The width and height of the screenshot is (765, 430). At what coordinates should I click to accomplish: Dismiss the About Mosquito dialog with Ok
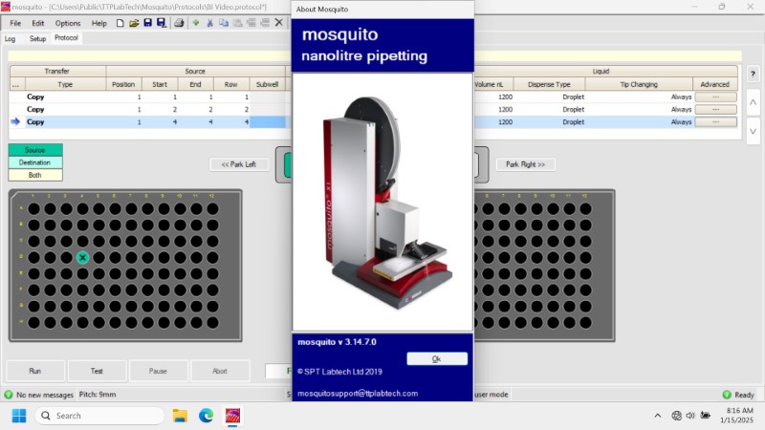click(x=437, y=359)
